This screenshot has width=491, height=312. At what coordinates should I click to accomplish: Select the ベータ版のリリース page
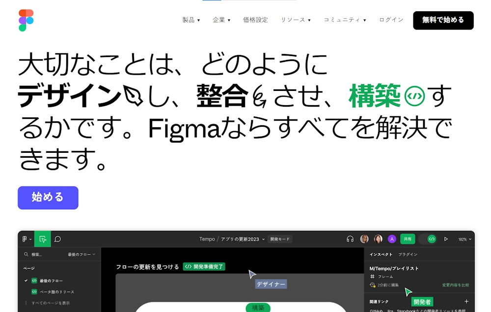point(56,292)
